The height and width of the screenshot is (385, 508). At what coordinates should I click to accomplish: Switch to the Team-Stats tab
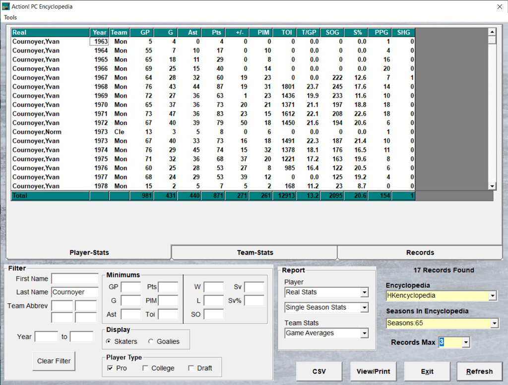pos(254,253)
